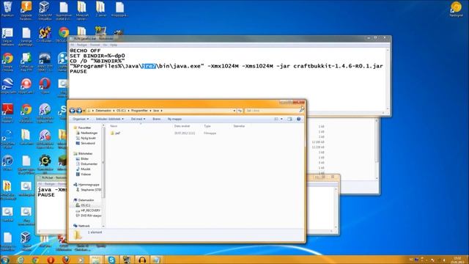Click the Ny mappe button

tap(174, 119)
